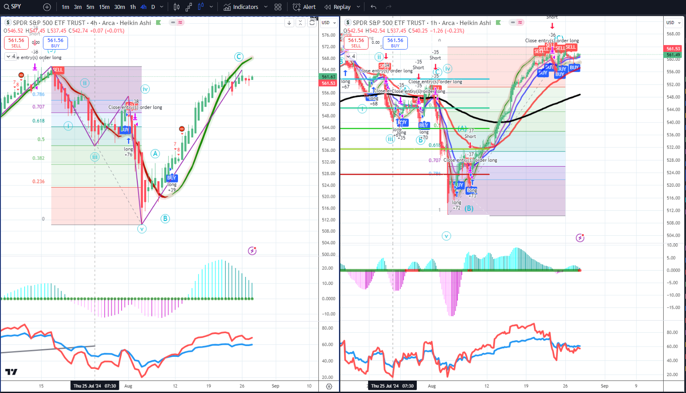Screen dimensions: 686x393
Task: Click the circled iv wave label, 4h chart
Action: click(144, 88)
